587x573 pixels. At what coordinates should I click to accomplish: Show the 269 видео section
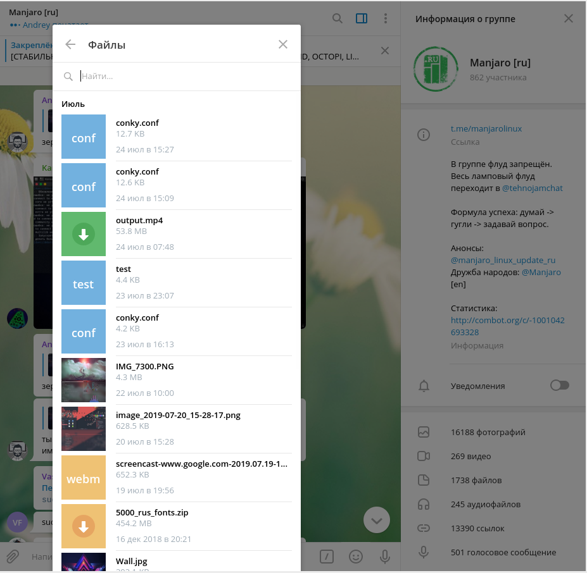pyautogui.click(x=470, y=457)
